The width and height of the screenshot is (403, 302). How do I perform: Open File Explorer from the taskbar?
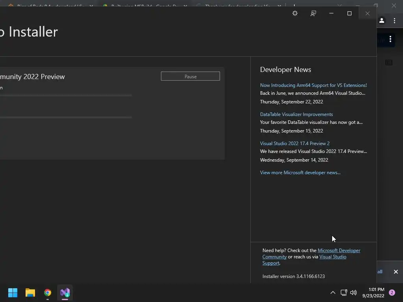point(30,293)
